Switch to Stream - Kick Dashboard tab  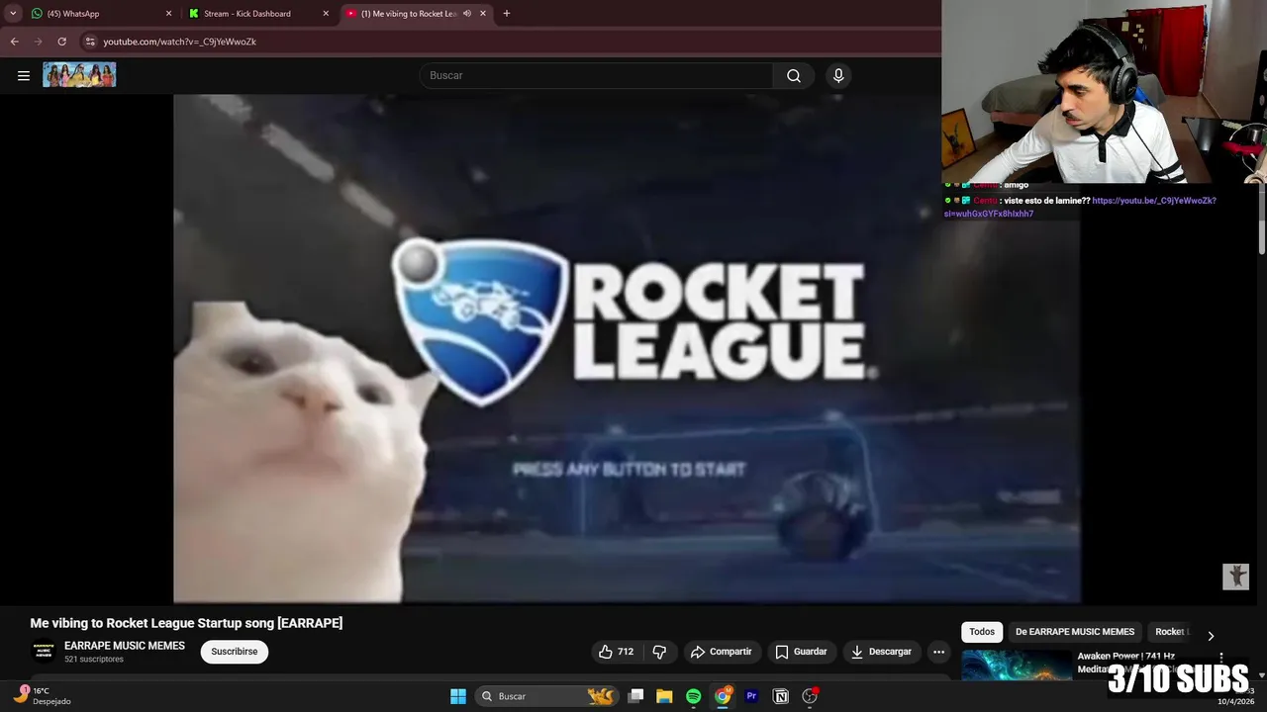tap(259, 14)
